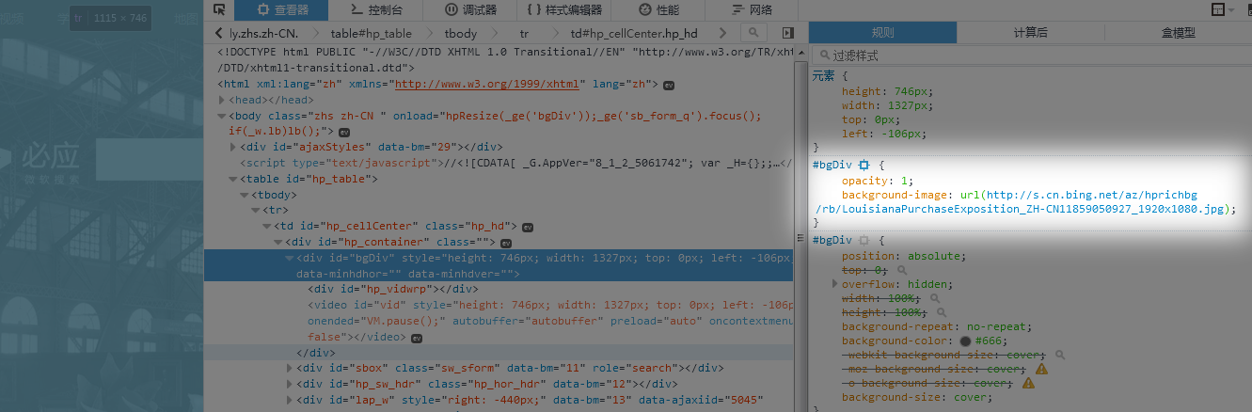Expand the div#hp_sw_hdr node
The height and width of the screenshot is (412, 1252).
(x=290, y=384)
